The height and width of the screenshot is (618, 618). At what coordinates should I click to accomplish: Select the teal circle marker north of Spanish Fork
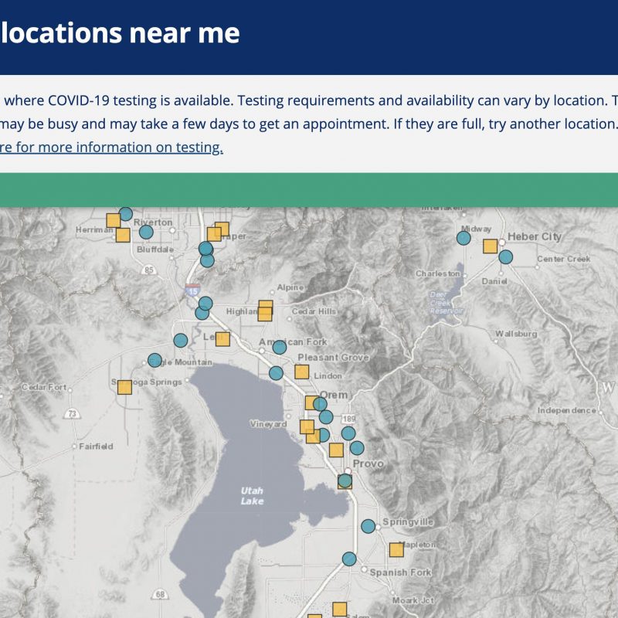[349, 559]
